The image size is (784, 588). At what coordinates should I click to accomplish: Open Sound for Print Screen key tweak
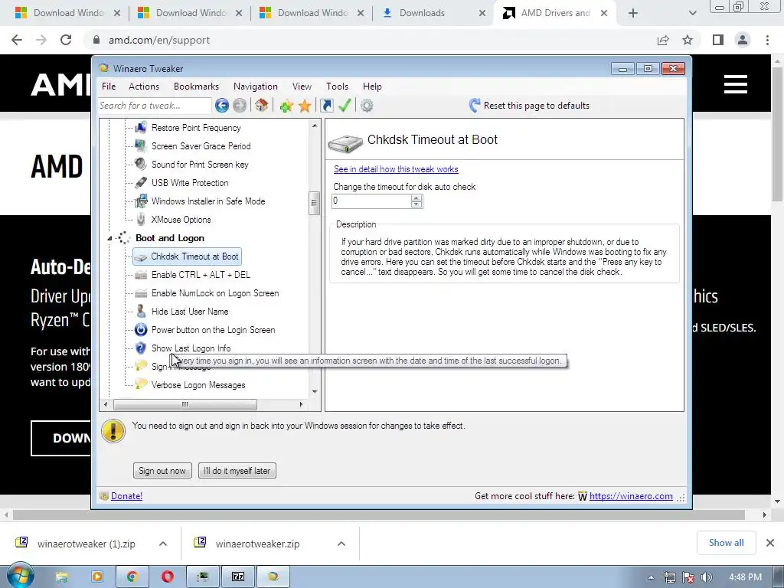200,165
